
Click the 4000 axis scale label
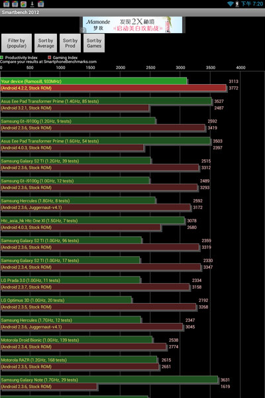[x=240, y=68]
